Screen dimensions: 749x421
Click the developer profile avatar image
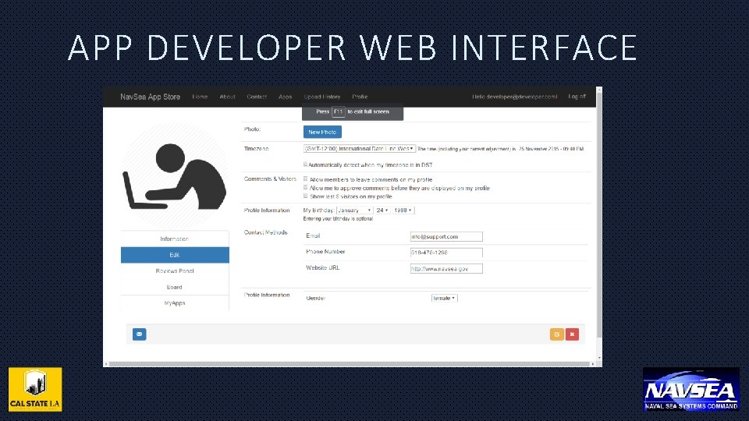174,176
